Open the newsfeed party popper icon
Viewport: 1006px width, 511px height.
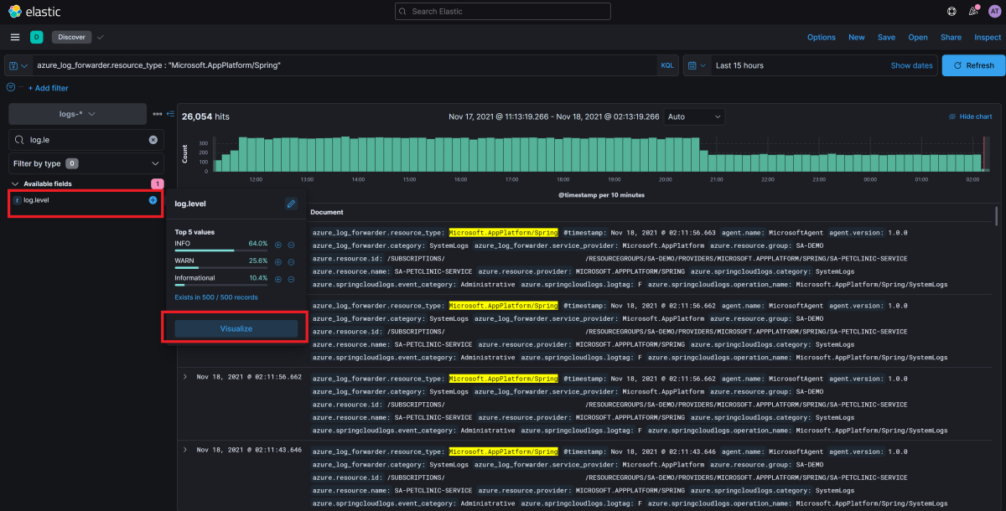tap(972, 12)
